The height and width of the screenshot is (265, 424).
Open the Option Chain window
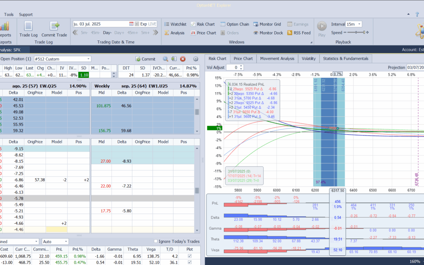pos(234,24)
